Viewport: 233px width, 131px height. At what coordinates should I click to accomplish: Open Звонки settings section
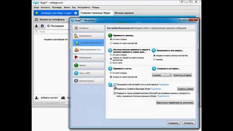[x=88, y=65]
